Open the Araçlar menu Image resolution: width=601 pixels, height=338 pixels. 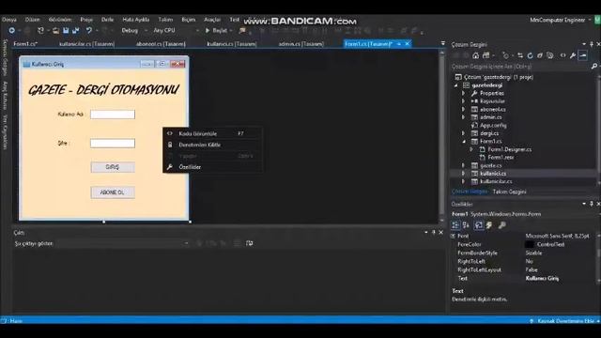point(212,20)
